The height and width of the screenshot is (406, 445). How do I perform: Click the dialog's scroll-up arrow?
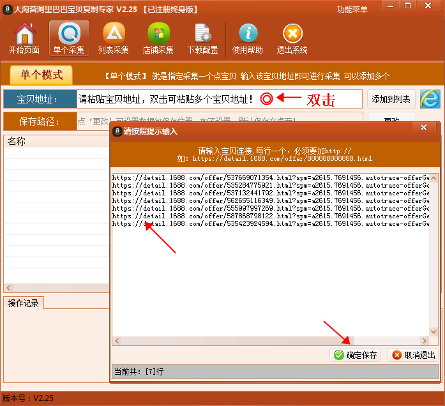434,178
